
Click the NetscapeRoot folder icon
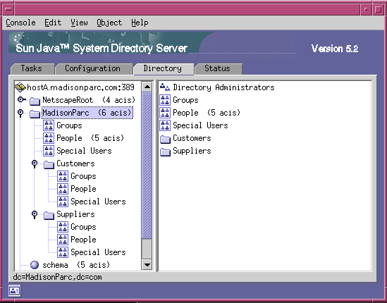[35, 101]
